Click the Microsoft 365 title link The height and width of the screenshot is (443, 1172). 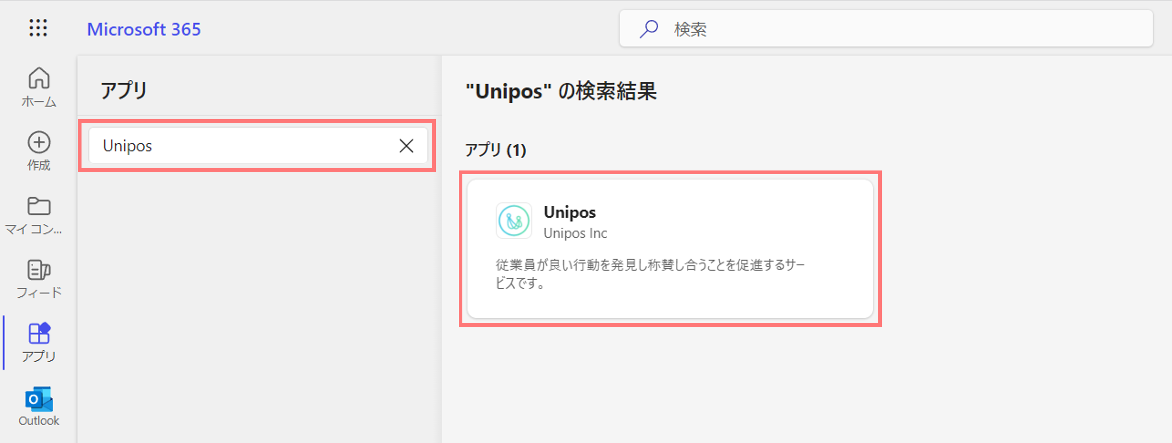tap(144, 29)
